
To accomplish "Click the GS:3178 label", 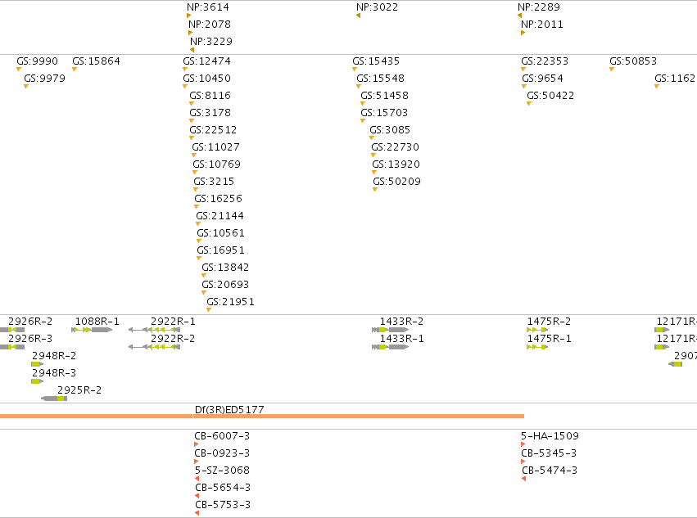I will pyautogui.click(x=210, y=113).
